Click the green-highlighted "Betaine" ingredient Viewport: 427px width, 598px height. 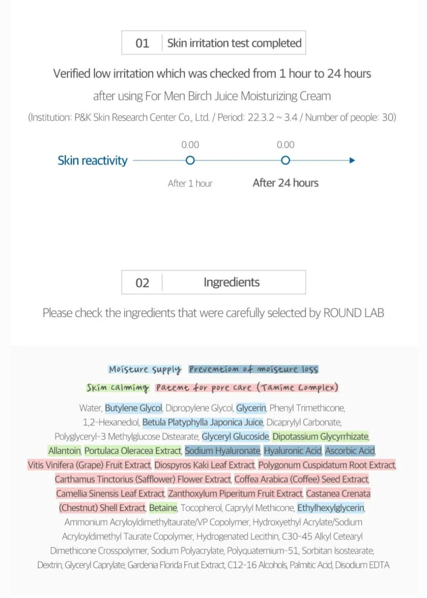tap(163, 508)
